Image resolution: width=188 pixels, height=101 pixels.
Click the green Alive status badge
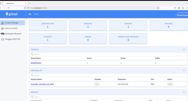point(170,84)
